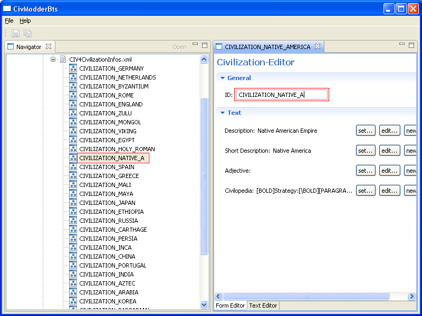Collapse the CIV4CivilizationInfos.xml tree node
Screen dimensions: 422x316
(x=53, y=60)
